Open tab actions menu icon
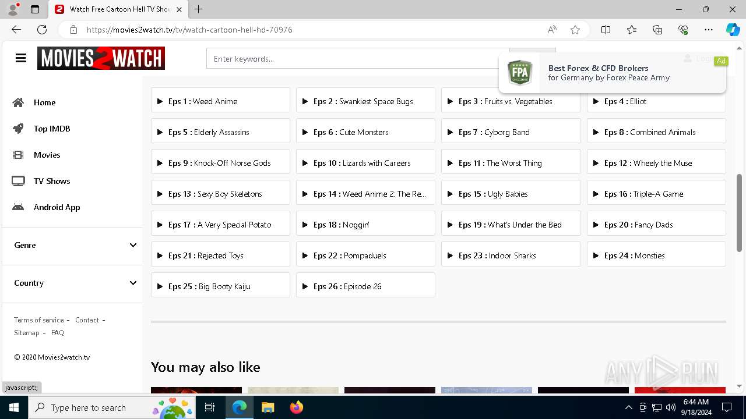746x419 pixels. pos(35,9)
